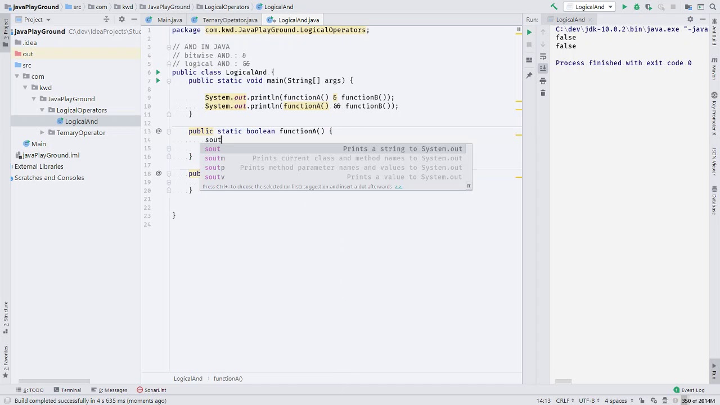This screenshot has width=720, height=405.
Task: Select the LogicalAnd tab in Run panel
Action: pyautogui.click(x=570, y=20)
